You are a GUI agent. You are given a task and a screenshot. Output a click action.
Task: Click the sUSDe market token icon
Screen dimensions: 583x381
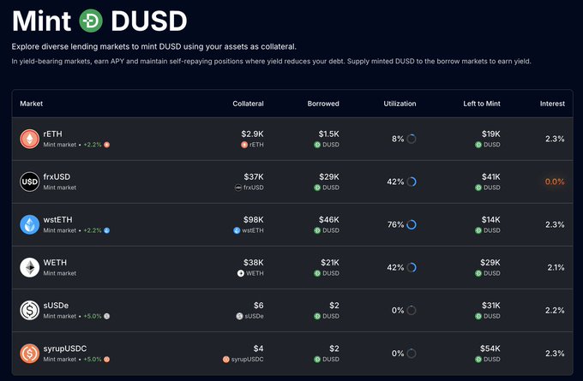[x=30, y=311]
